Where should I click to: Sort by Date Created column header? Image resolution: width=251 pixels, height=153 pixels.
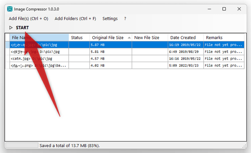186,38
